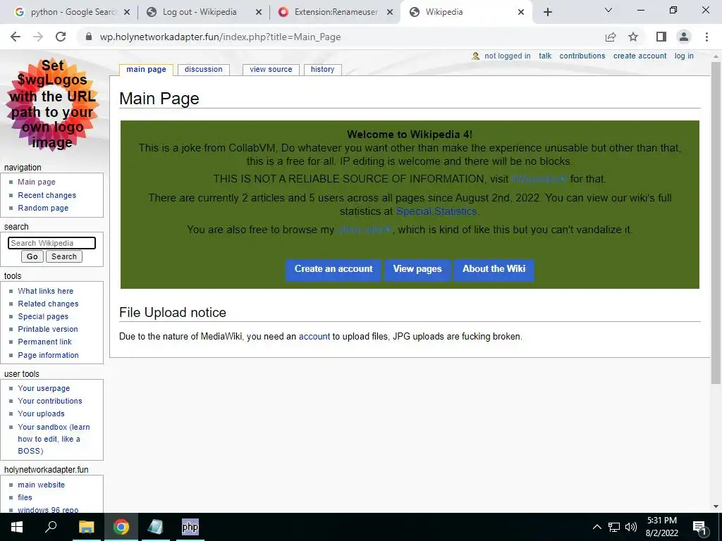Click the Go button

(32, 256)
